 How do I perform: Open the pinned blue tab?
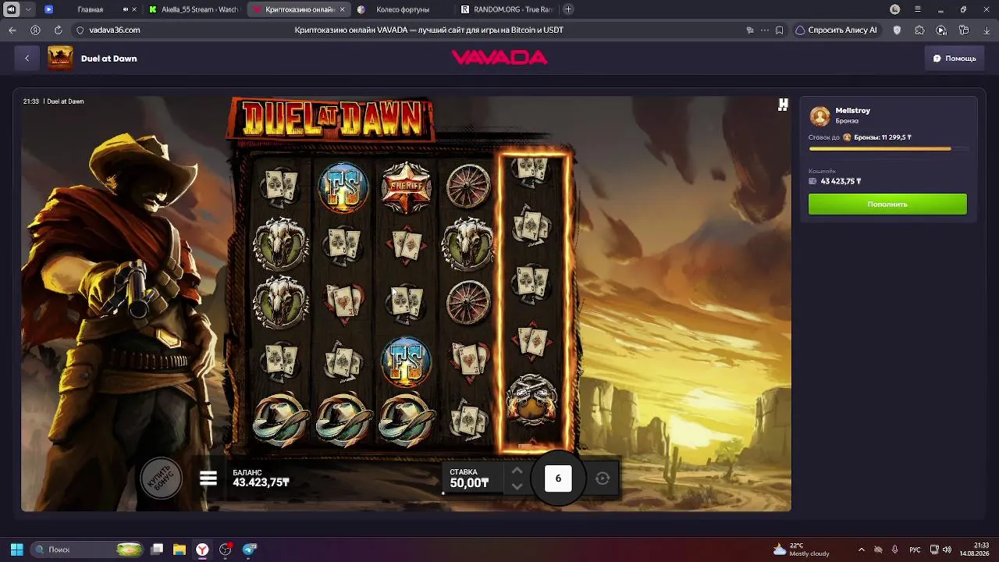click(48, 9)
